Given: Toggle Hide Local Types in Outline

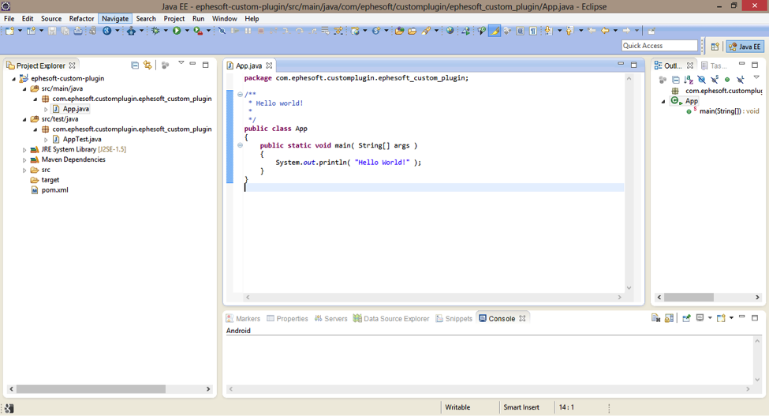Looking at the screenshot, I should pos(740,80).
